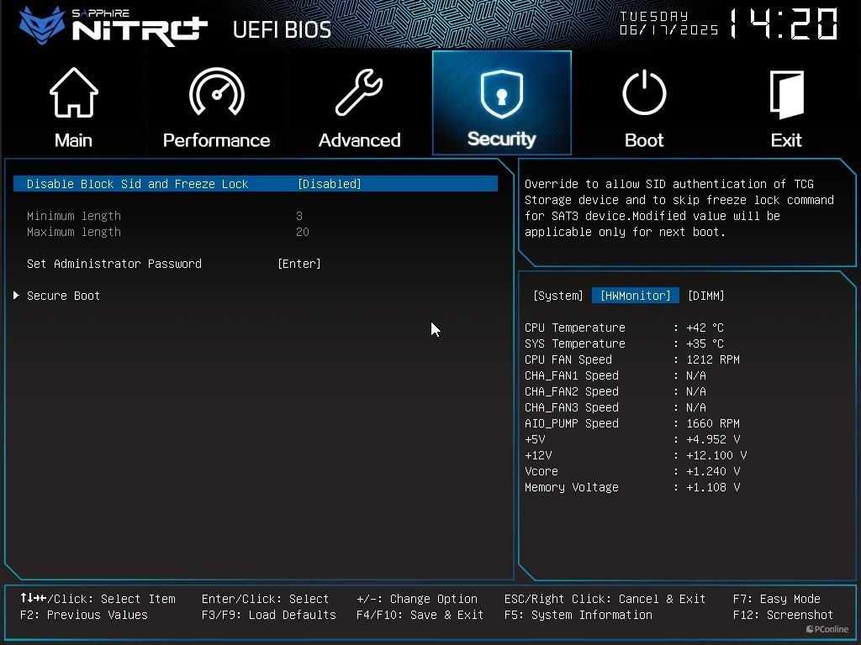This screenshot has width=861, height=645.
Task: Click the Sapphire Nitro+ logo
Action: (x=114, y=26)
